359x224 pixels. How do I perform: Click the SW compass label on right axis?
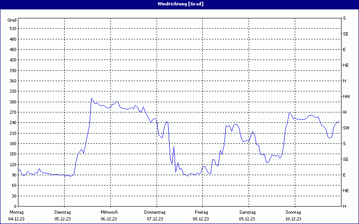coord(346,128)
